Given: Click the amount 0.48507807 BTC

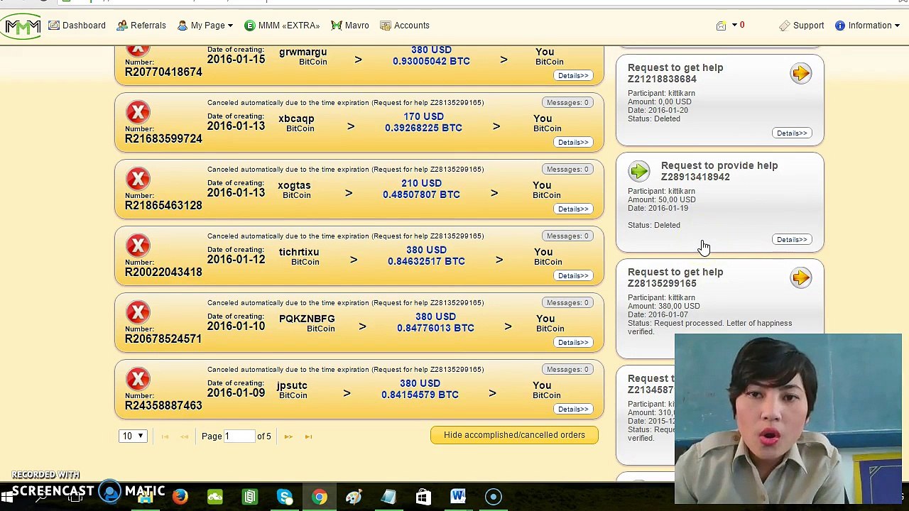Looking at the screenshot, I should click(x=421, y=194).
